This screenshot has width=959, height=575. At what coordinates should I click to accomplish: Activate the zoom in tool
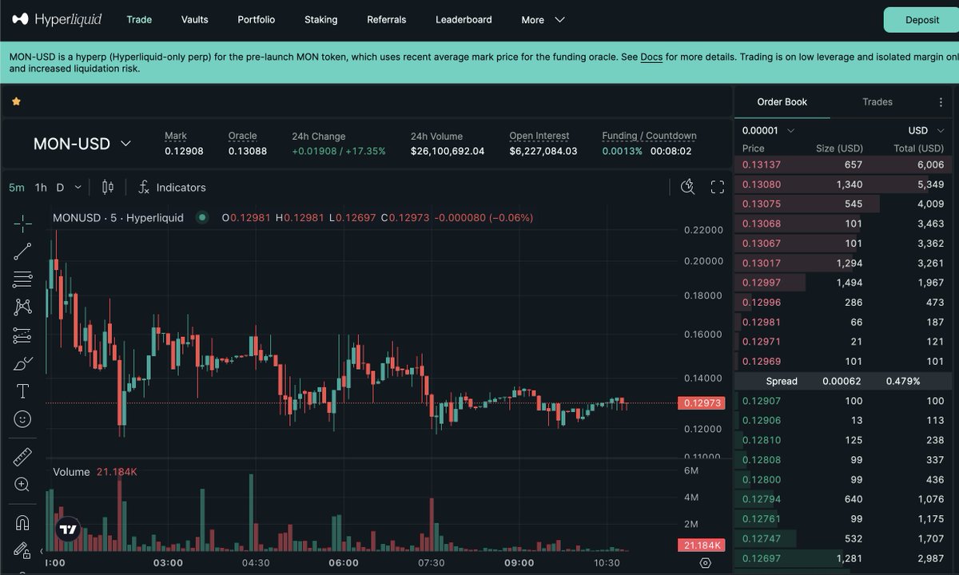click(22, 484)
